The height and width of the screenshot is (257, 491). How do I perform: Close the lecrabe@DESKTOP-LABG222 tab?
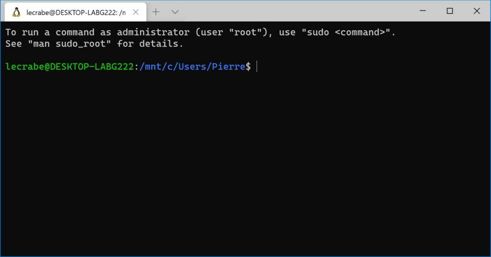tap(136, 12)
